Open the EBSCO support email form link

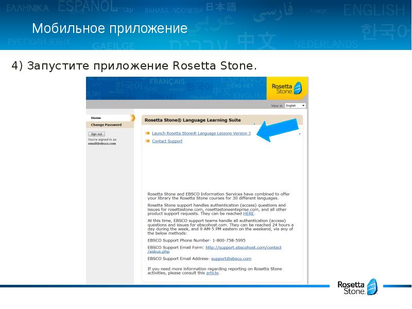tap(243, 247)
